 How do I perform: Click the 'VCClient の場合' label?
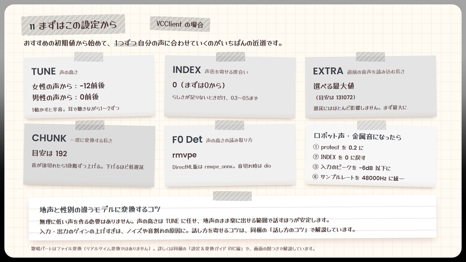tap(180, 24)
